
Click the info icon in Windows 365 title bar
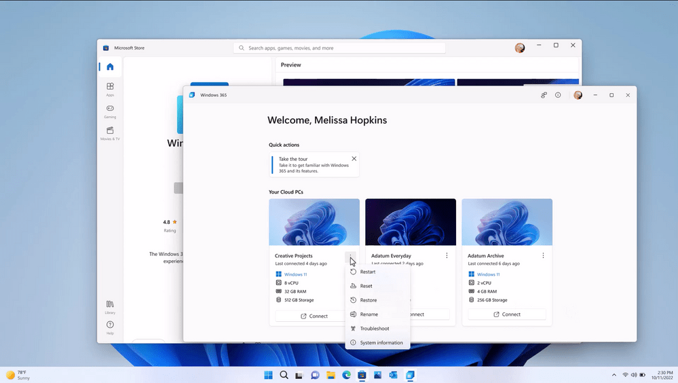[558, 95]
